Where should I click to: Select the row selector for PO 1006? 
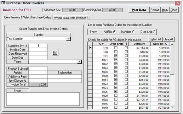point(90,72)
